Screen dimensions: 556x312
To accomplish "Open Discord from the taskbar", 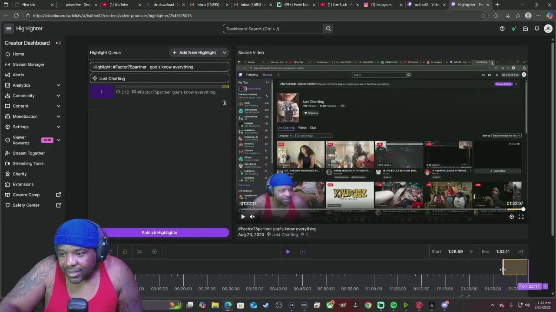I will pos(444,305).
